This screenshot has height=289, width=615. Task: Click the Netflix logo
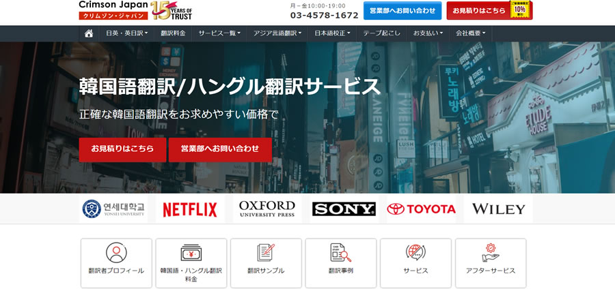pyautogui.click(x=190, y=209)
